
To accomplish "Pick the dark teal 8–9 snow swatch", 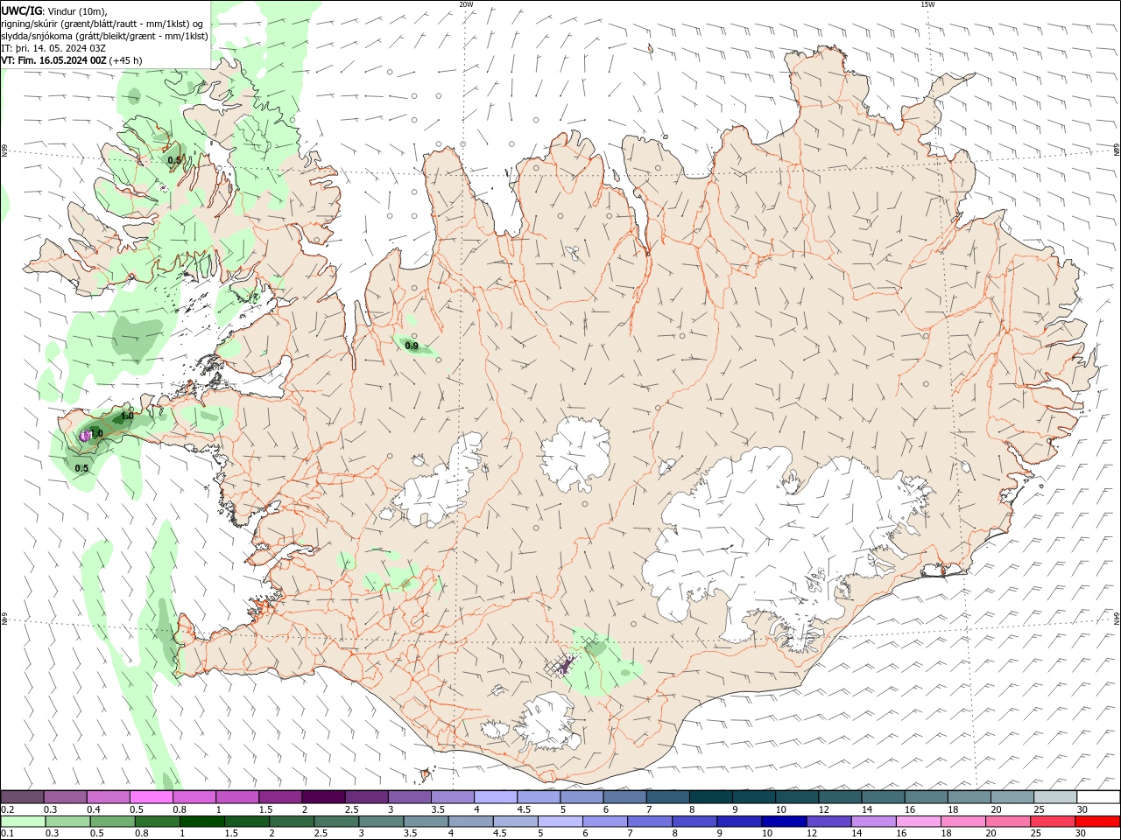I will (710, 797).
